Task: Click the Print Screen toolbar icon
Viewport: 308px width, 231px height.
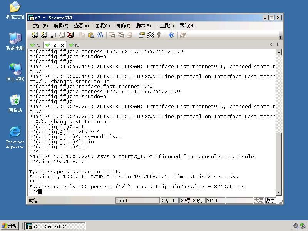Action: (x=112, y=35)
